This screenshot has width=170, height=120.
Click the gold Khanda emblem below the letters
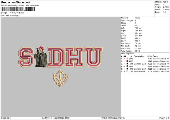pos(60,78)
